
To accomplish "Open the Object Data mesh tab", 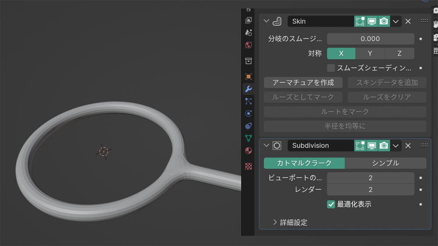I will point(248,138).
